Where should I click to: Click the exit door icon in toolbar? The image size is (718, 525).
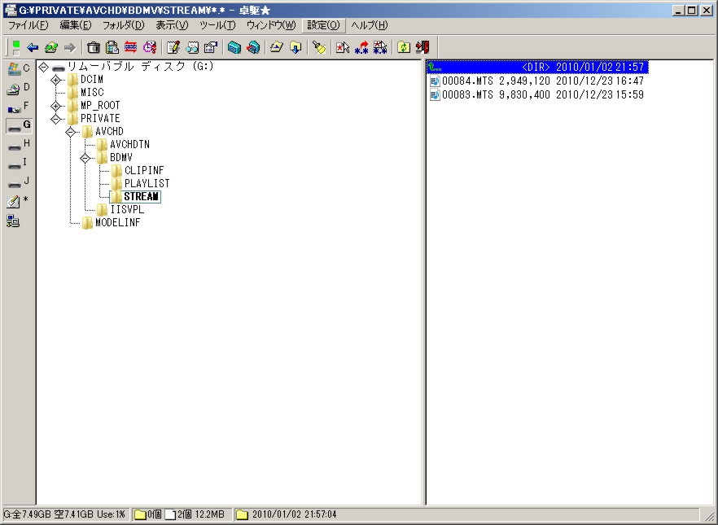click(x=422, y=47)
